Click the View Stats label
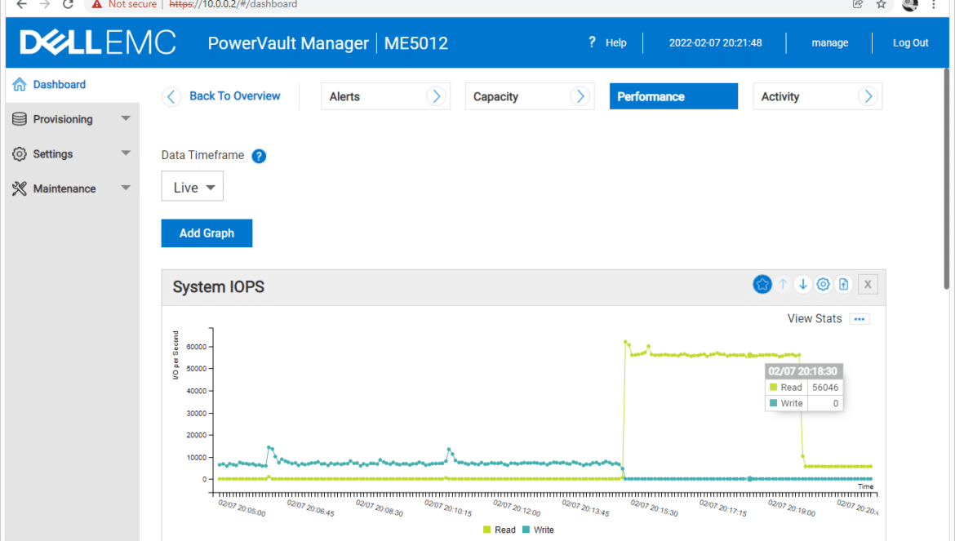Screen dimensions: 955x541 point(815,318)
